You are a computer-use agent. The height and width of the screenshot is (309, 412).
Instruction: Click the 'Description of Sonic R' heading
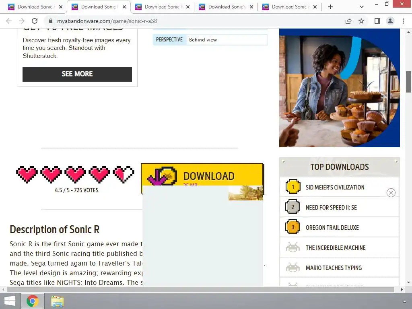pos(55,229)
